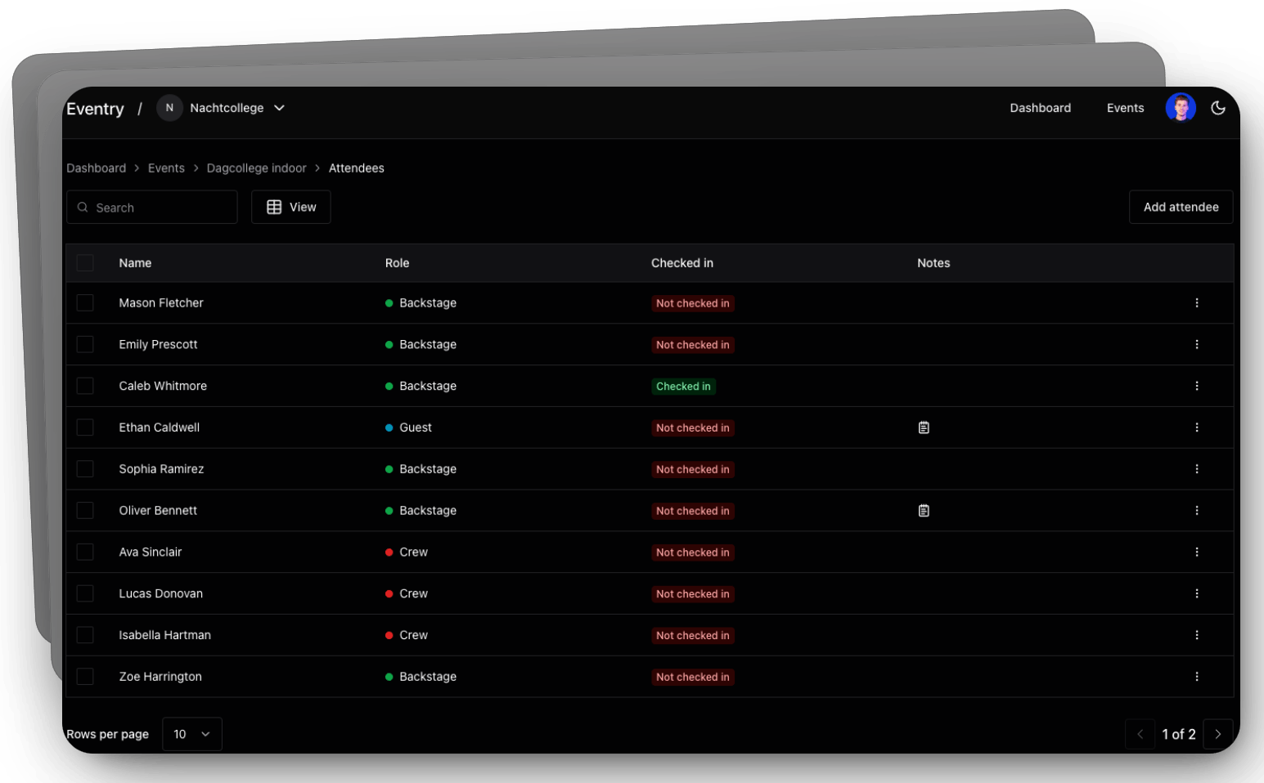Open your profile avatar in the top bar
Image resolution: width=1264 pixels, height=783 pixels.
(1180, 107)
